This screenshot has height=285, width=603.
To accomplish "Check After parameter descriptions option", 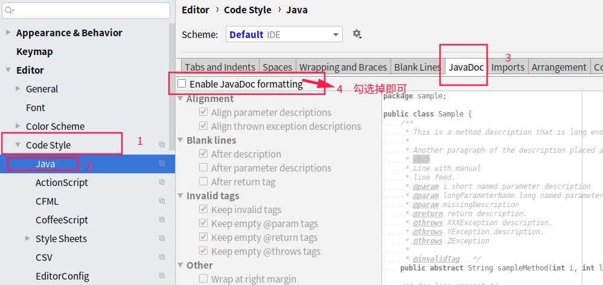I will (x=203, y=168).
